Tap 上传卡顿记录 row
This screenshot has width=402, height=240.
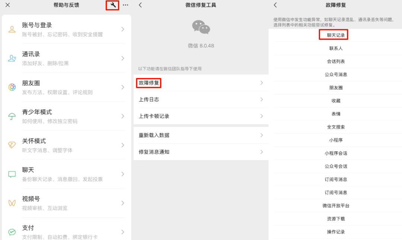pos(201,116)
